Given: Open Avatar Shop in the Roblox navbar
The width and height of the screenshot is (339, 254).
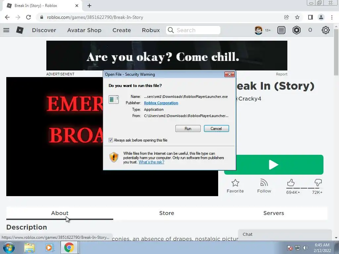Looking at the screenshot, I should [84, 30].
